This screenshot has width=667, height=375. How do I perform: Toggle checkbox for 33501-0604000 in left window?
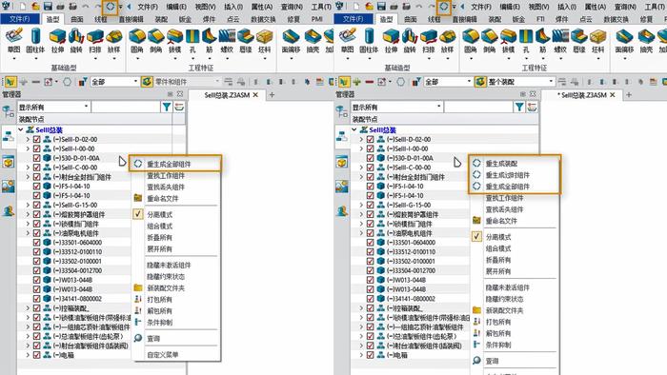[36, 243]
